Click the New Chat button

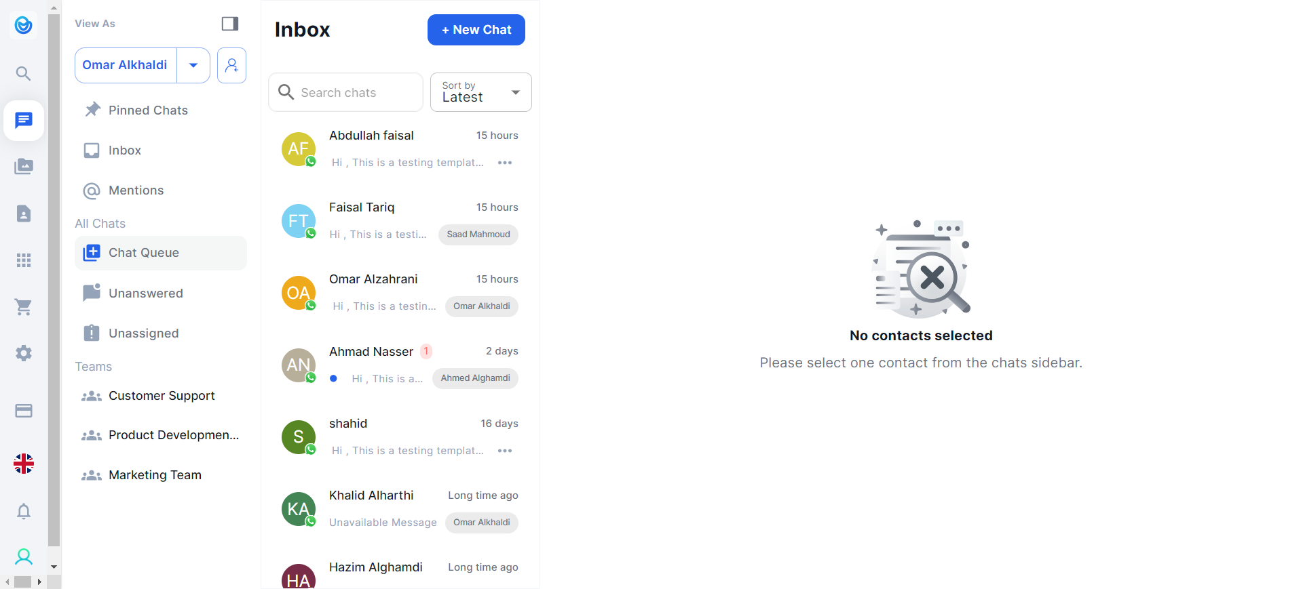(x=476, y=30)
